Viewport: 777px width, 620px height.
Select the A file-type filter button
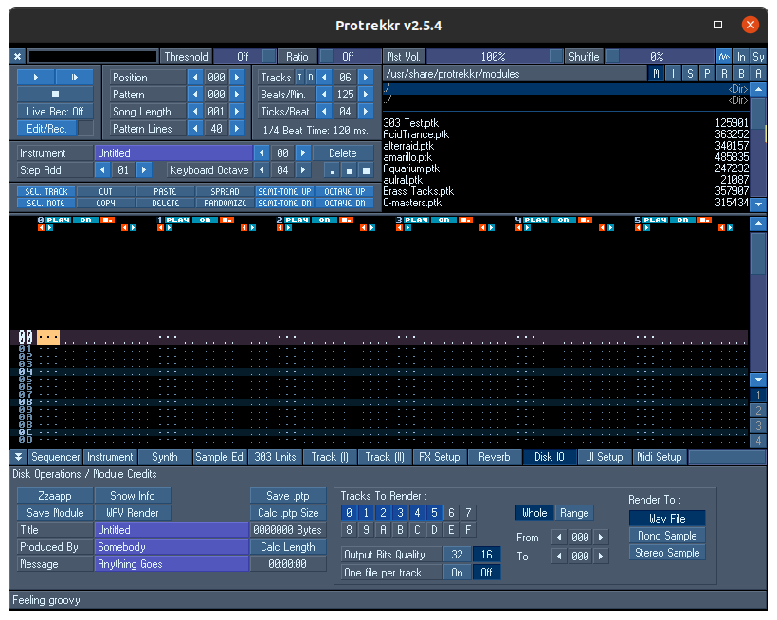pos(758,74)
